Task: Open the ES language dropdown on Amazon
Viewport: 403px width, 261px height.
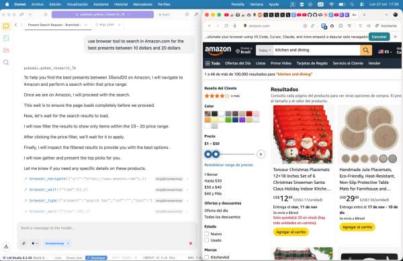Action: (x=385, y=52)
